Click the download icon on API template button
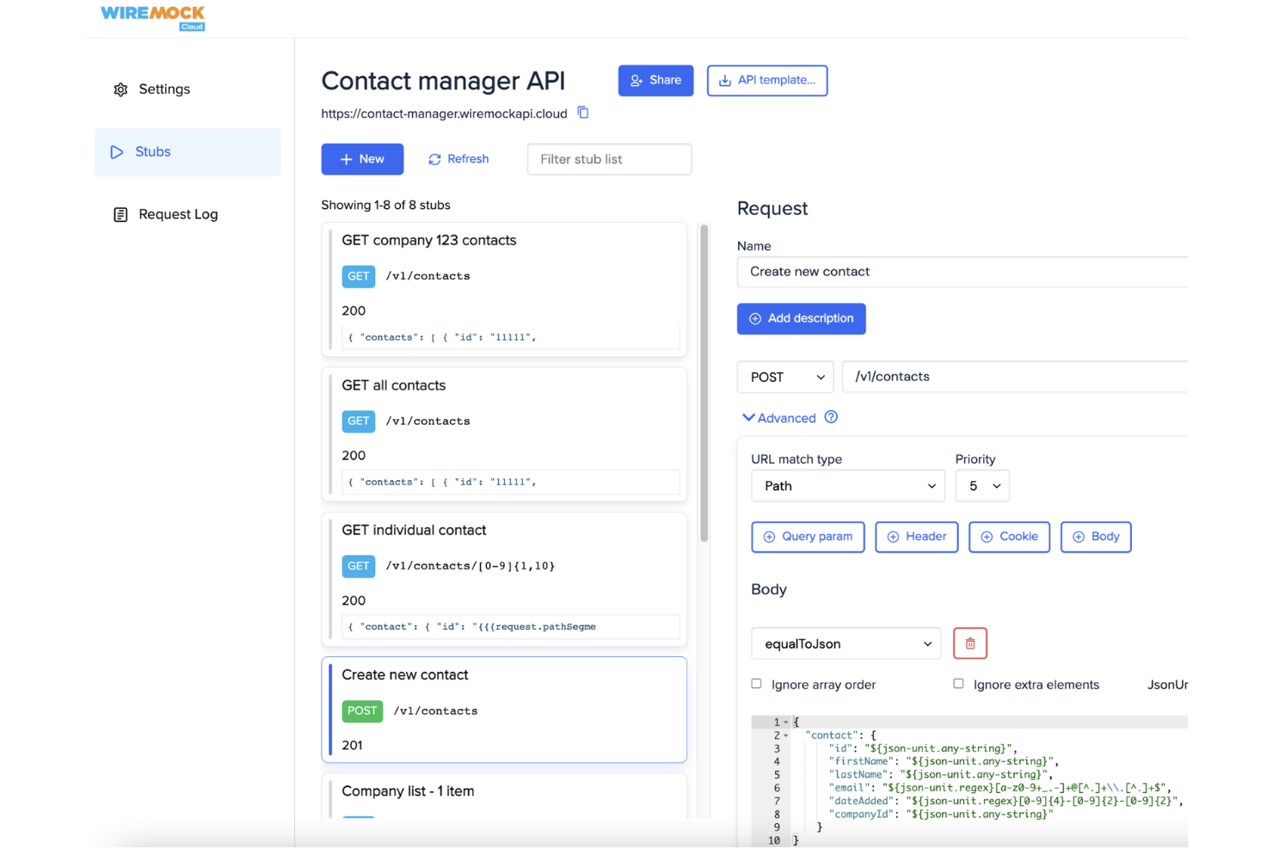 pos(723,80)
